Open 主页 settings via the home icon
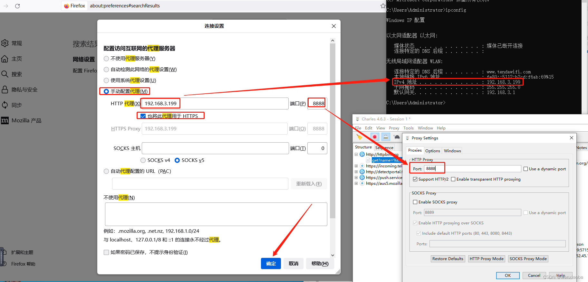The image size is (588, 282). click(x=5, y=59)
